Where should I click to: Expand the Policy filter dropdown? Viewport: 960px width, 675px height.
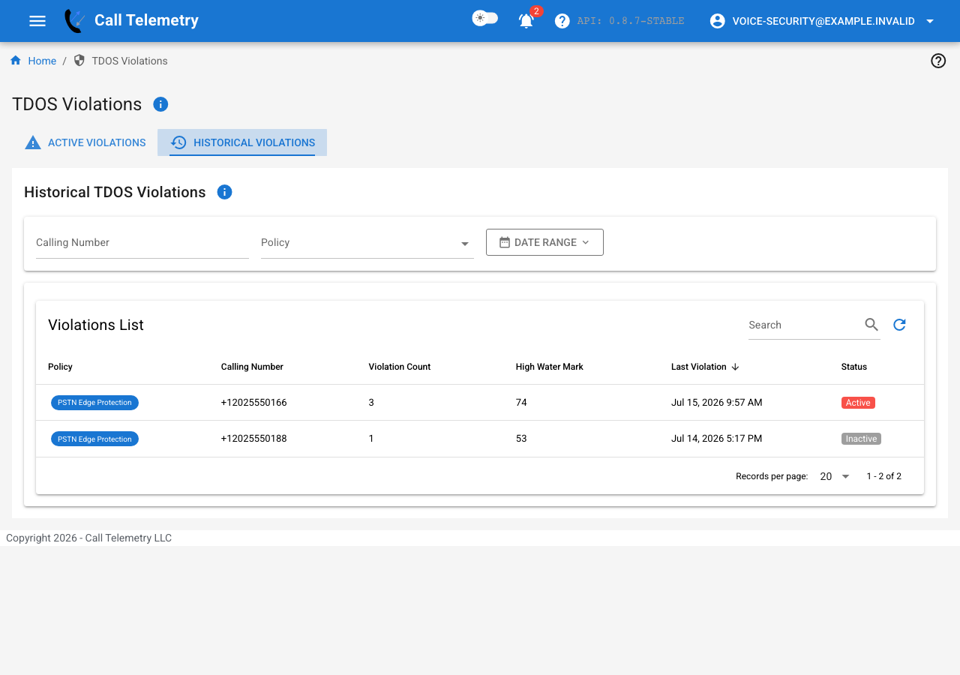pyautogui.click(x=367, y=242)
